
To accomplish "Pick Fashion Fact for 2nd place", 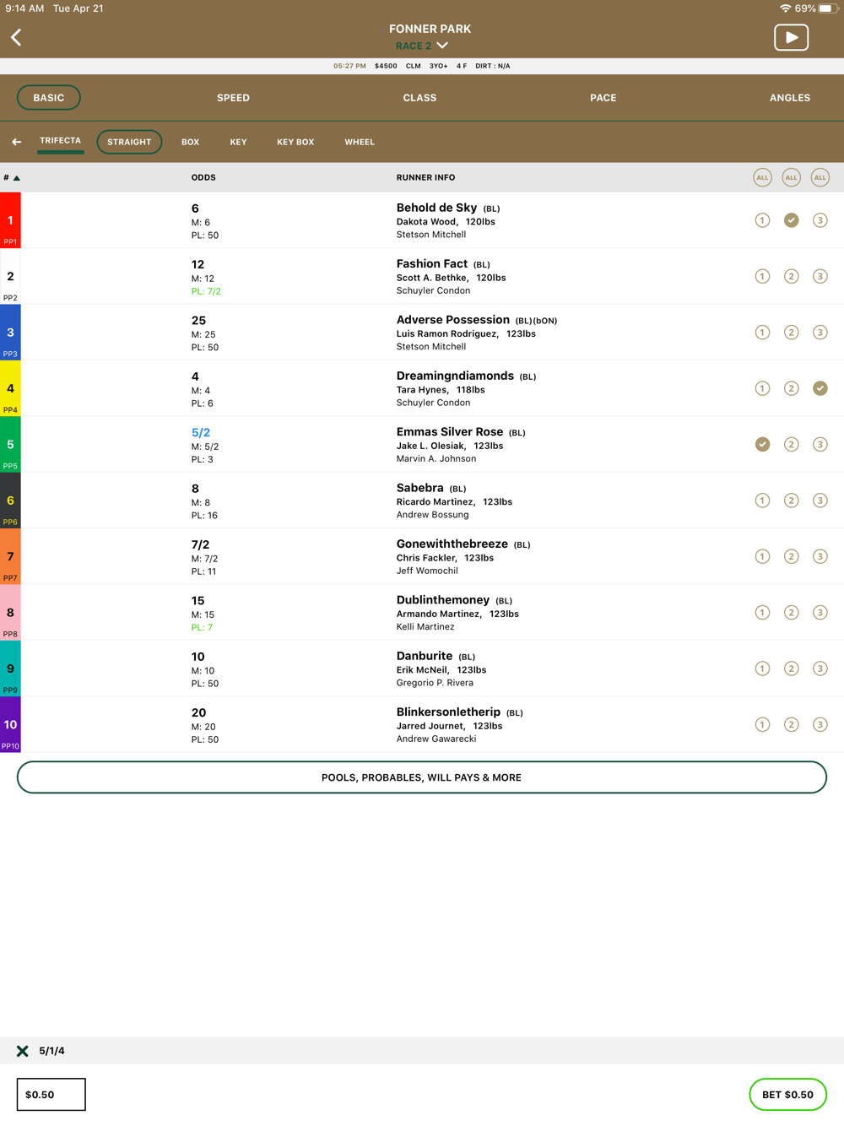I will point(791,276).
